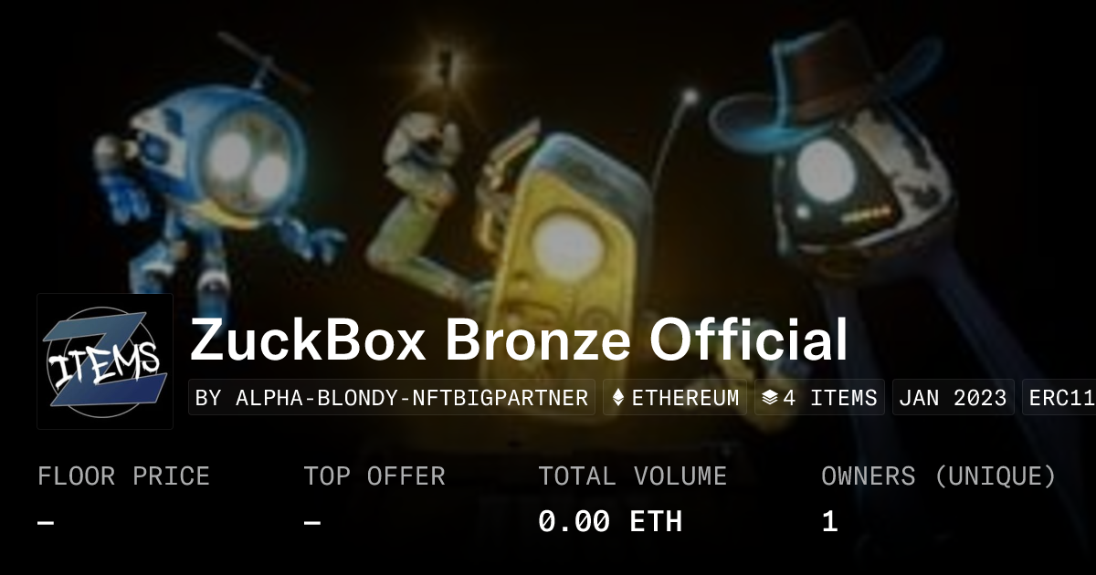
Task: Click the ETHEREUM chain badge
Action: 675,398
